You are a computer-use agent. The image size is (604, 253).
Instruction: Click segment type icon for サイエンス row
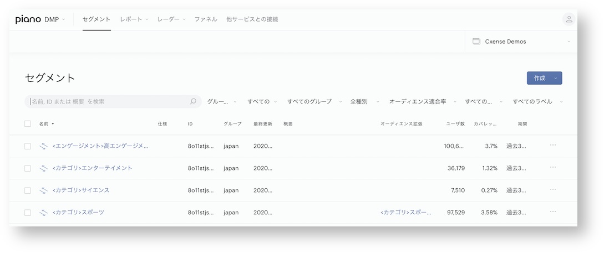pyautogui.click(x=43, y=190)
